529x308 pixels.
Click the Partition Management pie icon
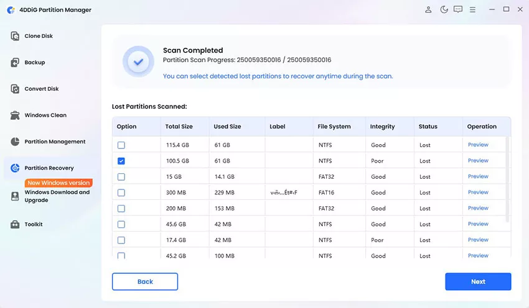[15, 142]
